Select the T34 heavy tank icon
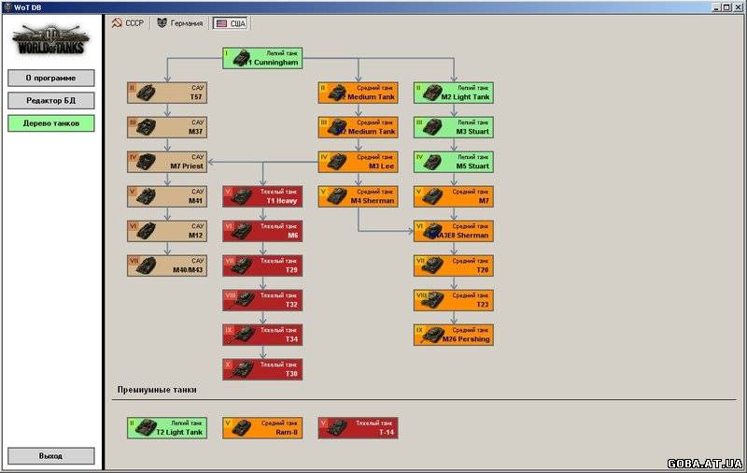Viewport: 747px width, 473px height. 243,335
